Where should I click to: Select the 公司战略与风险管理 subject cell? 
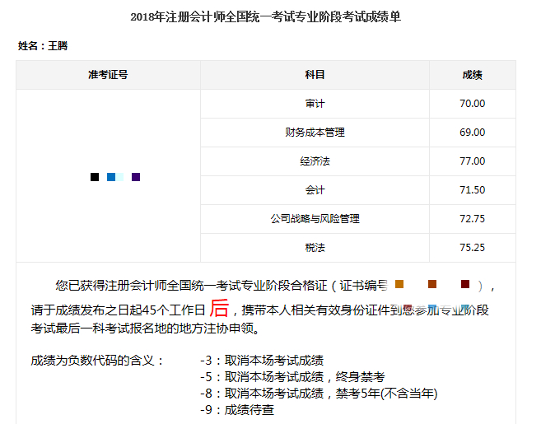point(315,219)
